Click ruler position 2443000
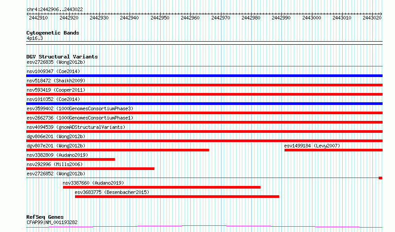The width and height of the screenshot is (395, 232). point(312,18)
